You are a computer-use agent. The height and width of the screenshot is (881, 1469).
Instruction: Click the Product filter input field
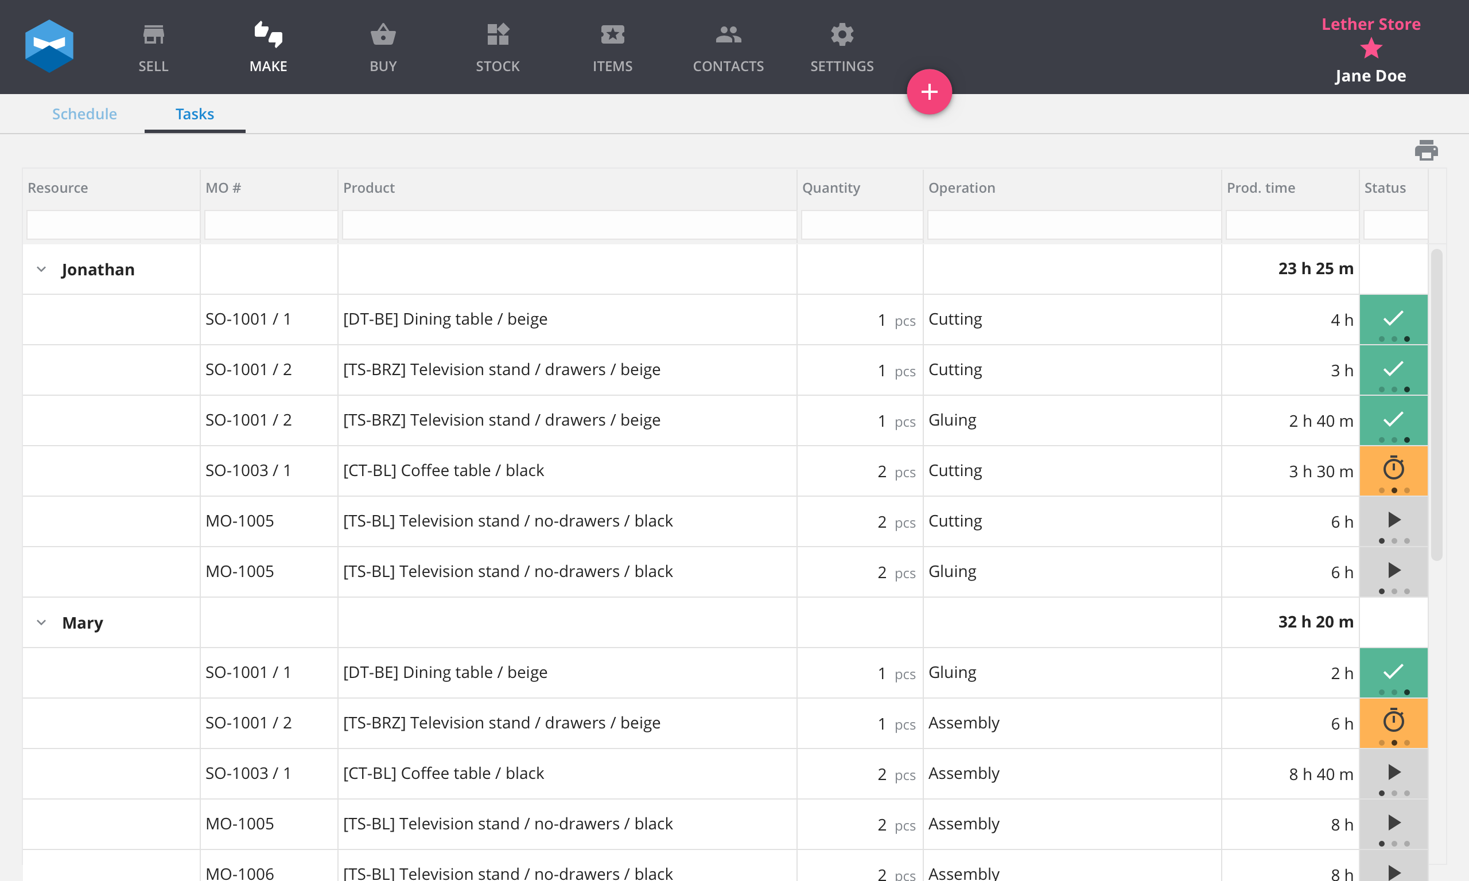[x=569, y=225]
